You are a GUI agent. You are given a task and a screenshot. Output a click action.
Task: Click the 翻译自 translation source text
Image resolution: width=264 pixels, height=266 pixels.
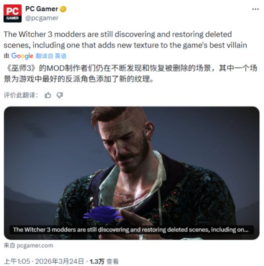(44, 56)
